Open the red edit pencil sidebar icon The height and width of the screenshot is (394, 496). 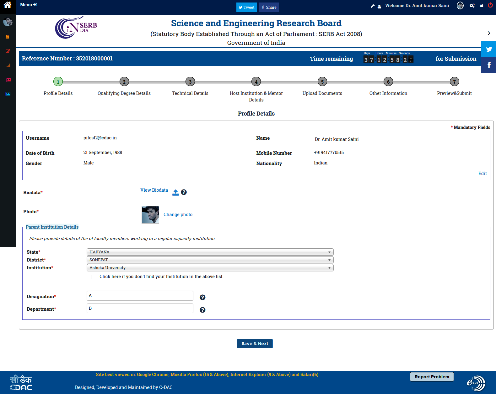coord(8,51)
